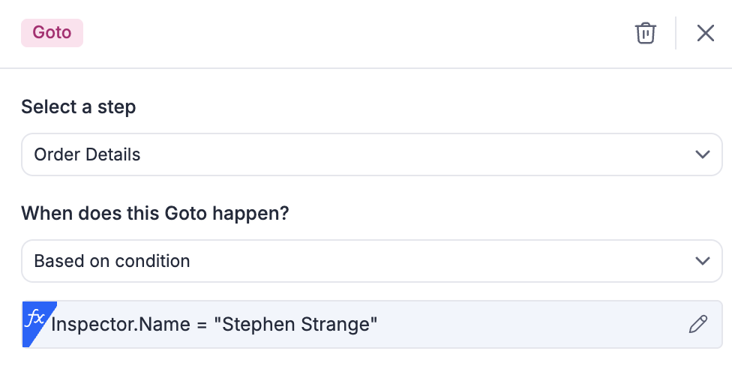Select the "Order Details" text in step selector
Viewport: 732px width, 384px height.
(x=87, y=154)
